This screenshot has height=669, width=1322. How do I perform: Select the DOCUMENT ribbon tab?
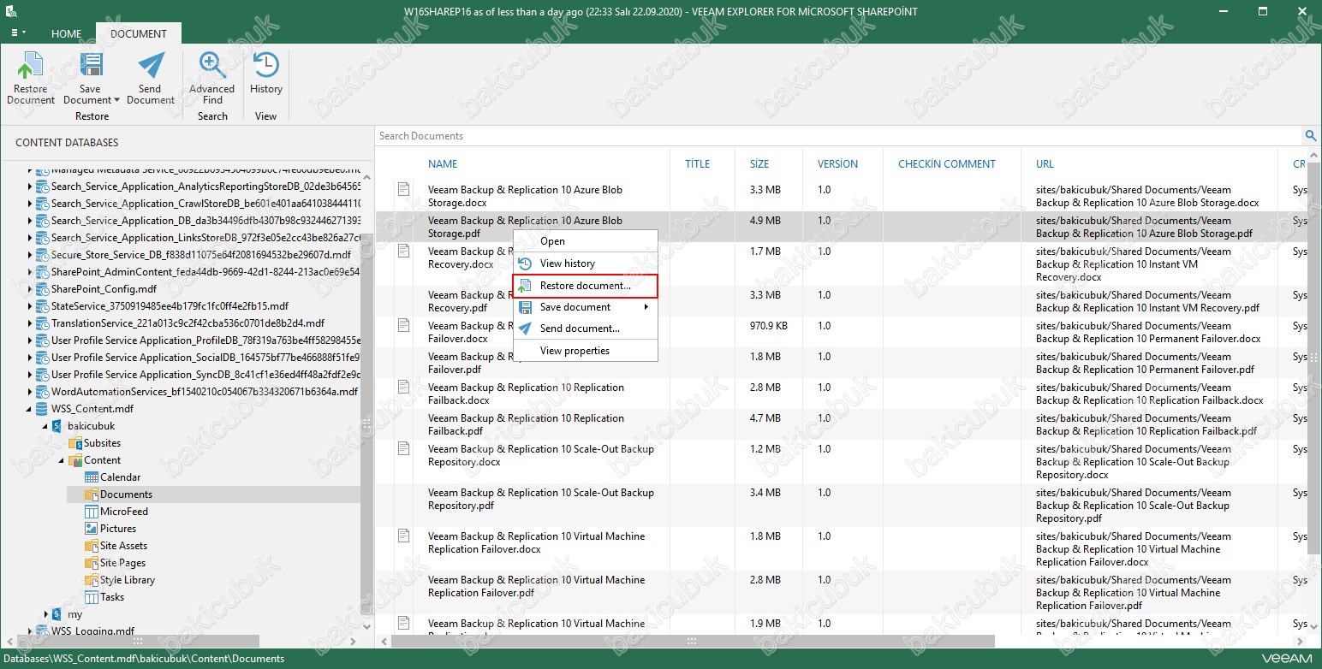(139, 33)
